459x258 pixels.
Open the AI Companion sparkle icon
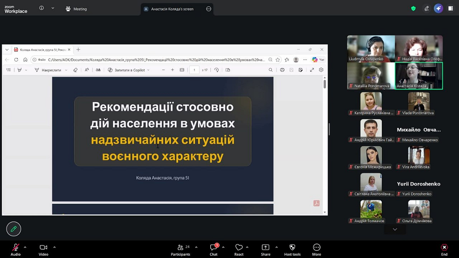pyautogui.click(x=438, y=9)
